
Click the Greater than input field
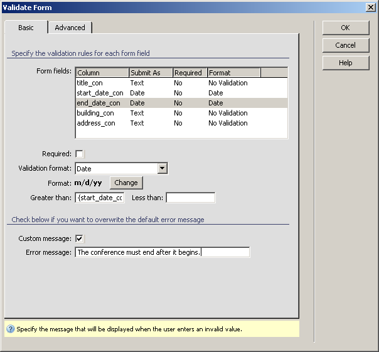[100, 198]
